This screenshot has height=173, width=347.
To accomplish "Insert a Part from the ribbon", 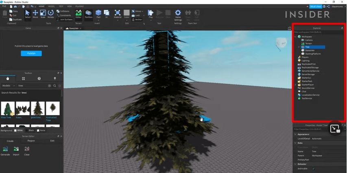I will pos(98,14).
